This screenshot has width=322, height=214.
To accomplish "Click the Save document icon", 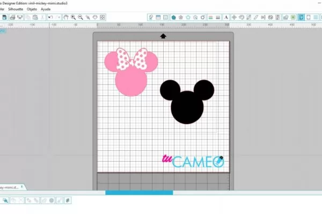I will point(4,17).
